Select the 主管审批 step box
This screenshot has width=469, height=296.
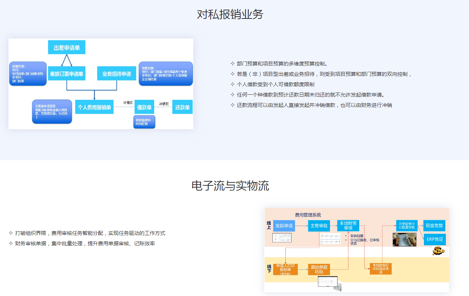click(x=319, y=226)
